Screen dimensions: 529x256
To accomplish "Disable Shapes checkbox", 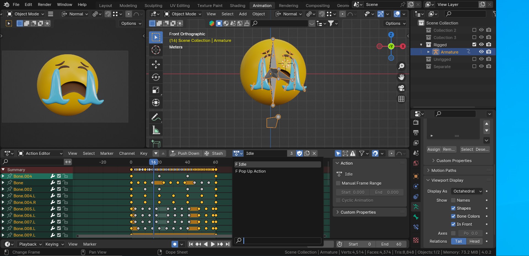I will point(453,208).
